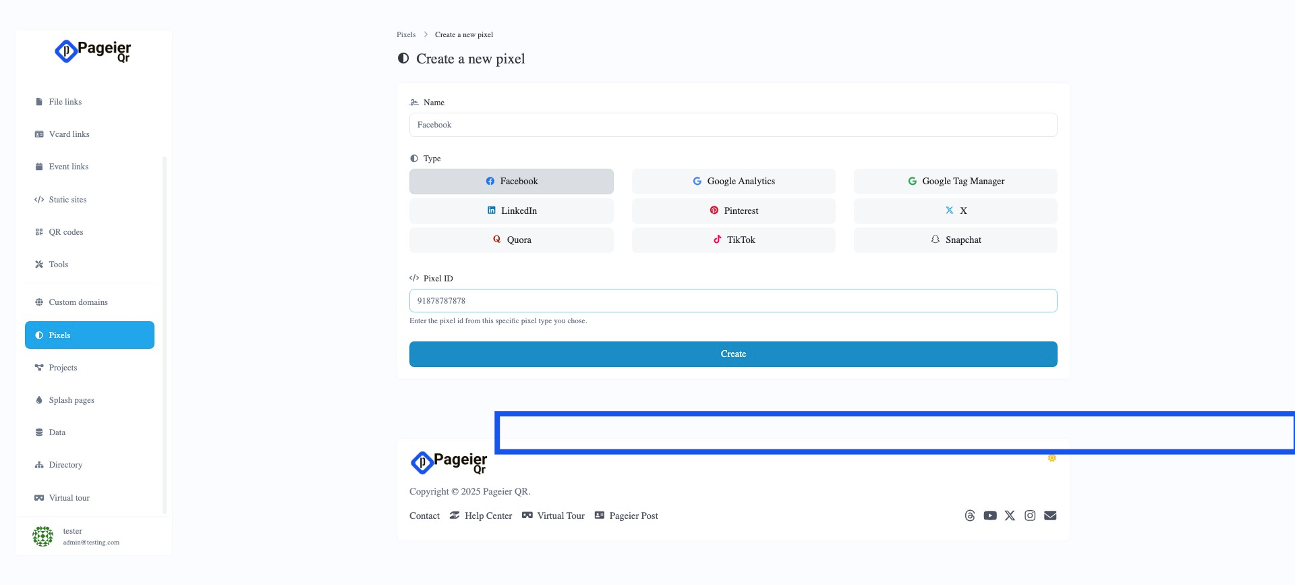Choose Google Analytics pixel type
The width and height of the screenshot is (1295, 585).
click(733, 182)
